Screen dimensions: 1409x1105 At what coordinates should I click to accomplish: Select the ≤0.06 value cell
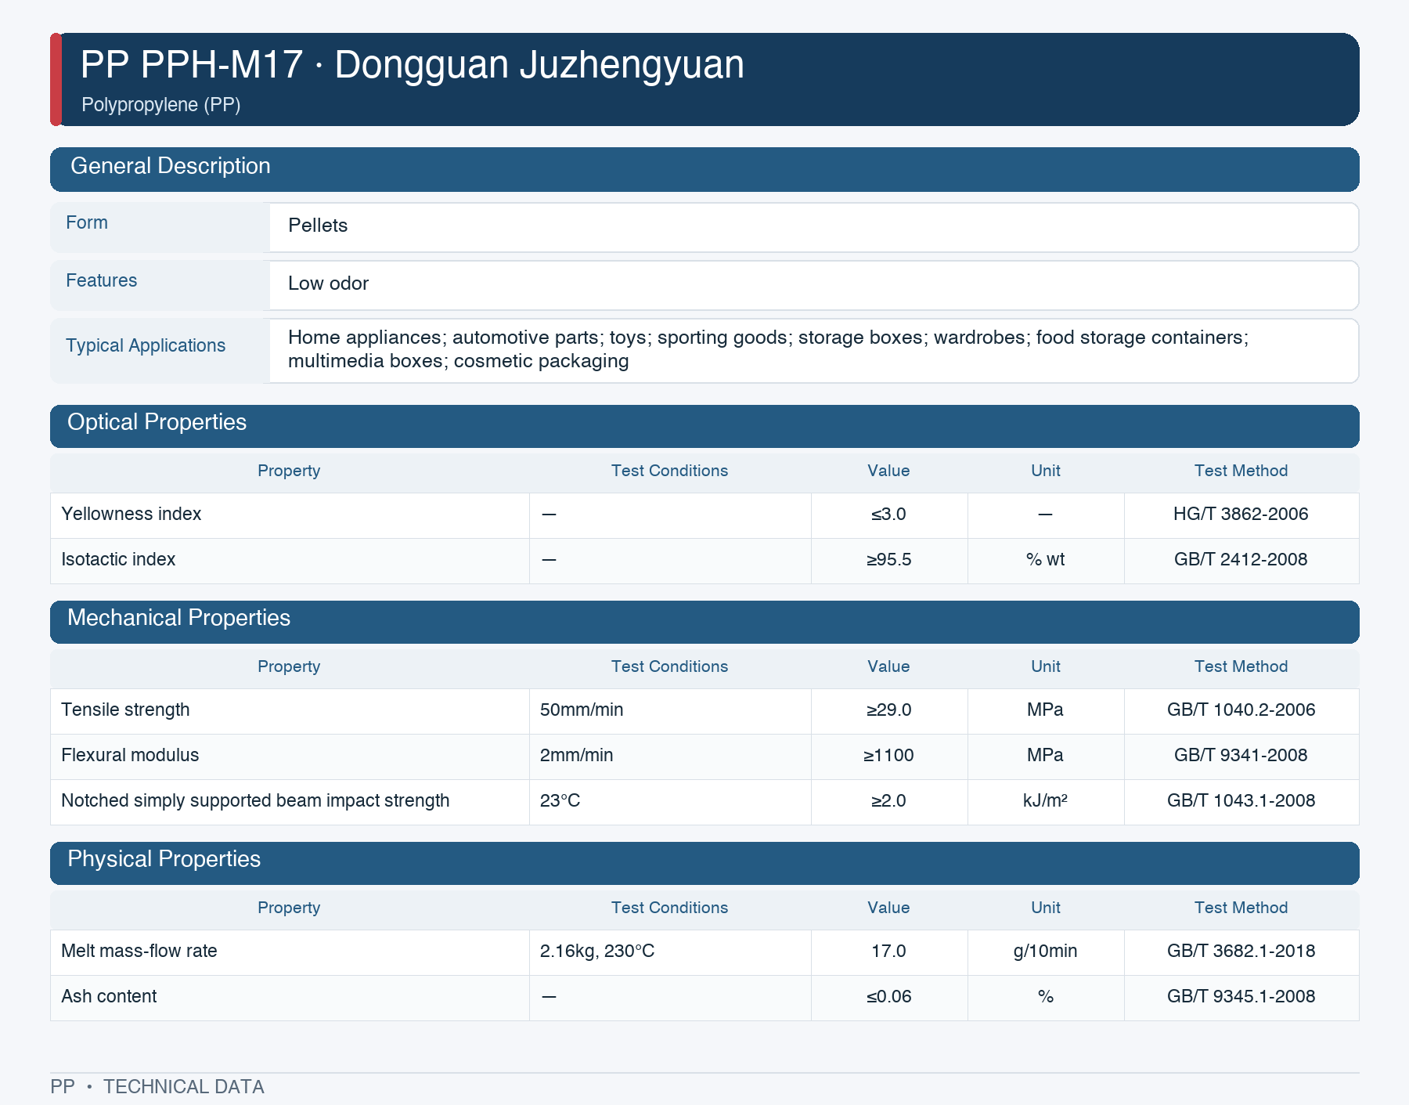pos(888,996)
